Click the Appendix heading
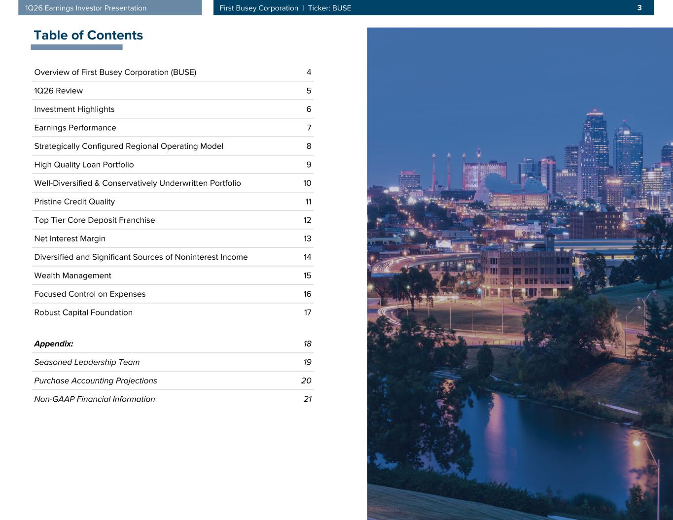Image resolution: width=673 pixels, height=520 pixels. [x=54, y=344]
